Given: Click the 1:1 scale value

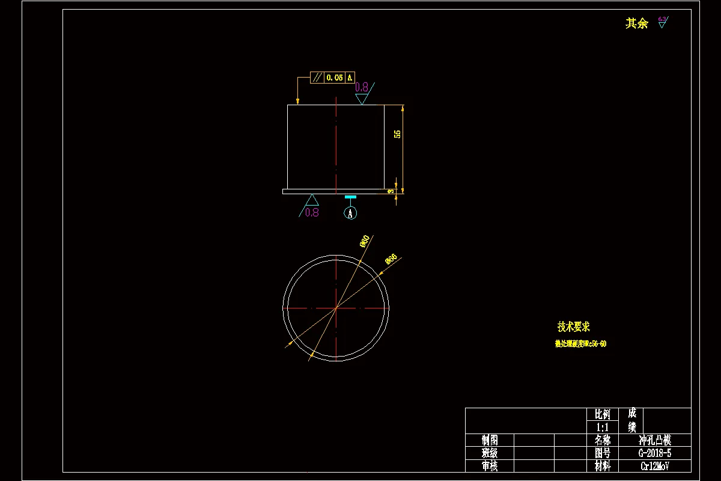Looking at the screenshot, I should pos(603,427).
